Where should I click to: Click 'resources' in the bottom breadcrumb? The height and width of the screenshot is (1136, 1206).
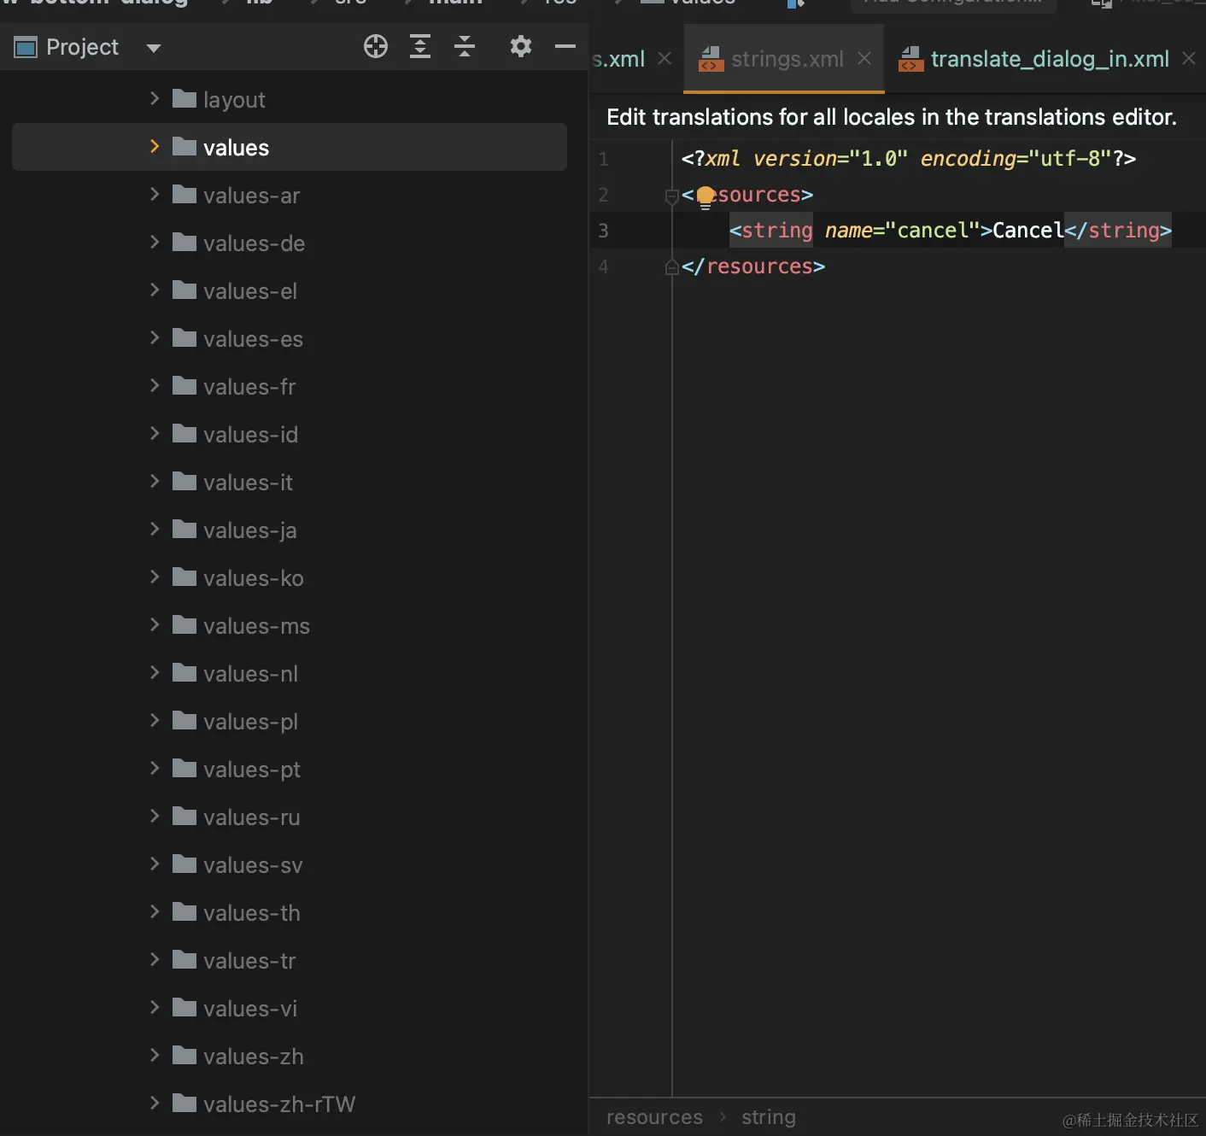pyautogui.click(x=654, y=1117)
